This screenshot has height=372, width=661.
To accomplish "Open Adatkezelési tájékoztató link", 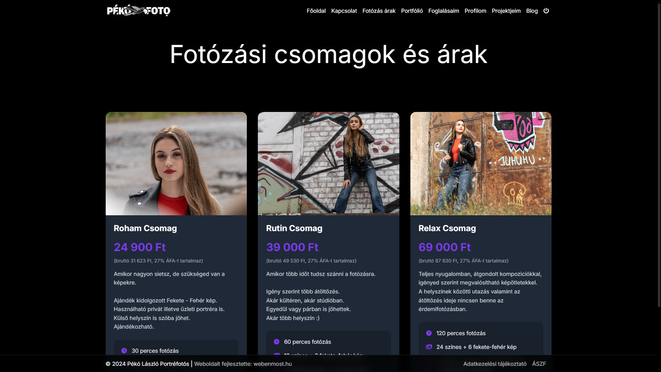I will point(495,364).
